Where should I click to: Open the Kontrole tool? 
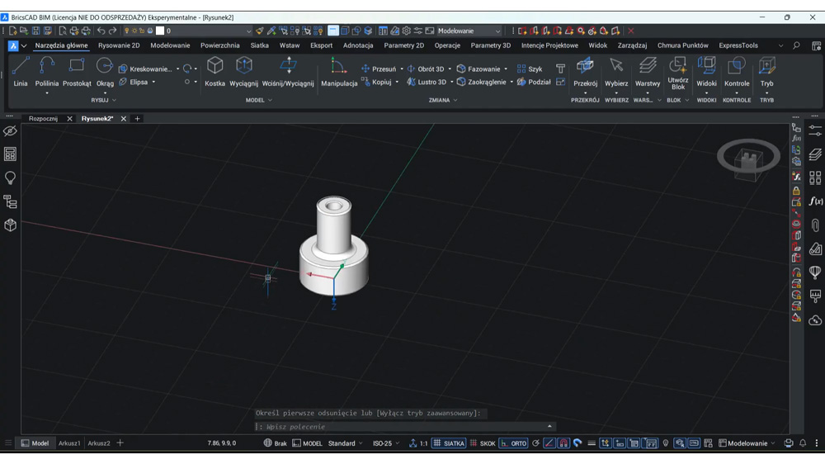(737, 72)
